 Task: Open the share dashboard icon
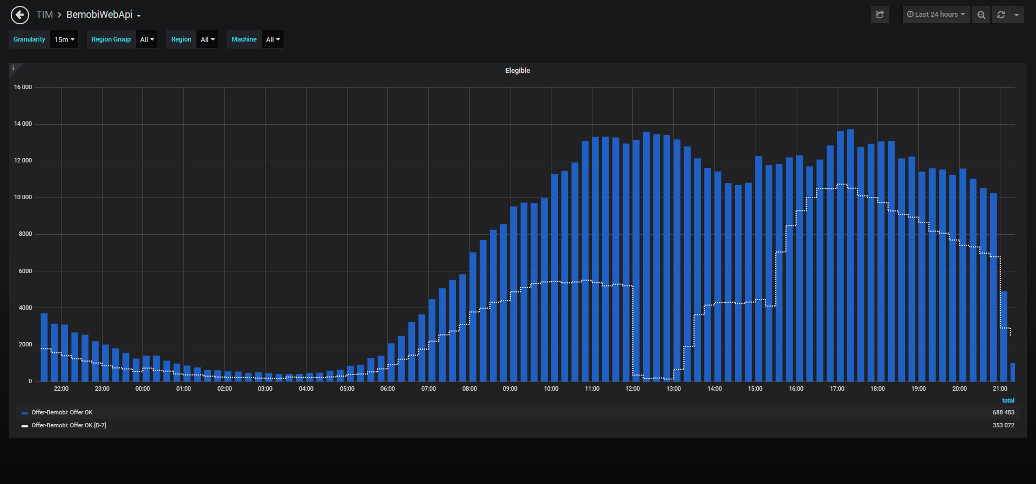pyautogui.click(x=880, y=15)
